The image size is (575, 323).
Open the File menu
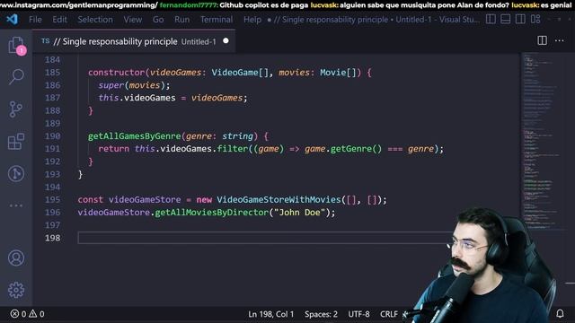pyautogui.click(x=35, y=20)
